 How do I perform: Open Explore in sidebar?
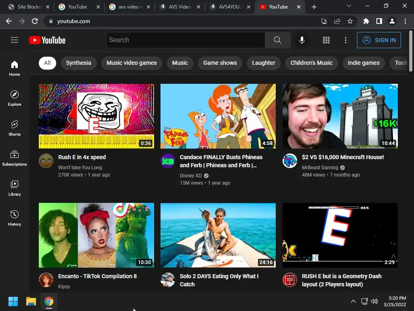[15, 98]
